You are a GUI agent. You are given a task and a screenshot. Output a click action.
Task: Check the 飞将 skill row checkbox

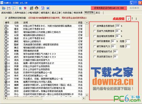(x=6, y=26)
